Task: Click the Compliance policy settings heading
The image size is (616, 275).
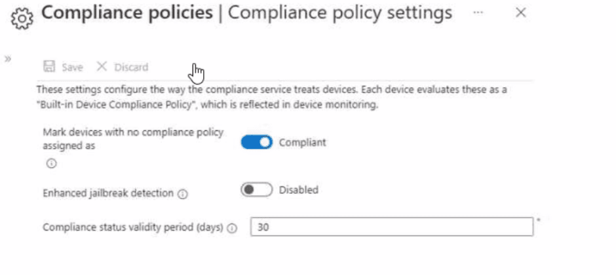Action: [339, 13]
